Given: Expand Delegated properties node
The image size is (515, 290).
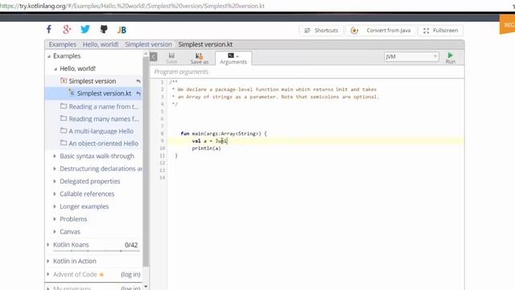Looking at the screenshot, I should pos(55,181).
